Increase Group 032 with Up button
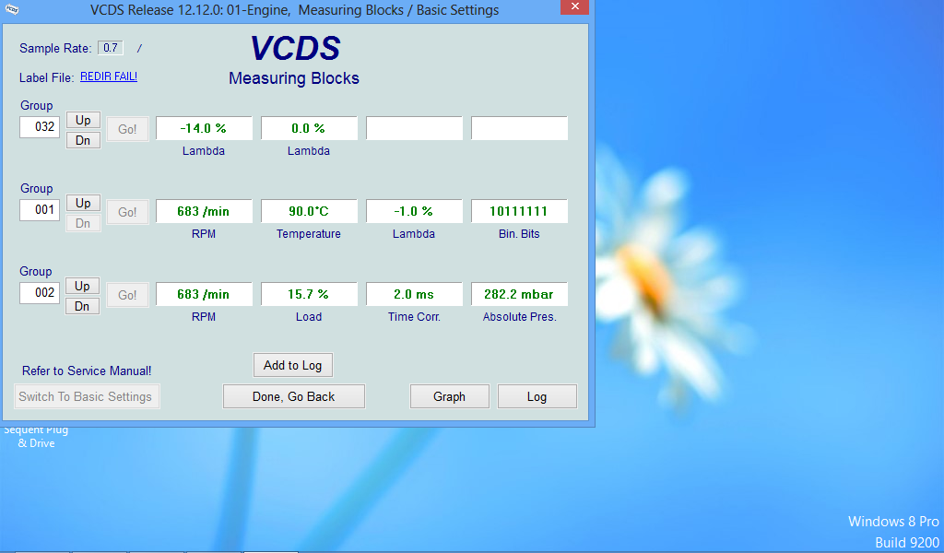944x553 pixels. (83, 120)
